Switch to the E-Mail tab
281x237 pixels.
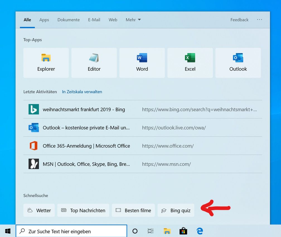point(94,20)
